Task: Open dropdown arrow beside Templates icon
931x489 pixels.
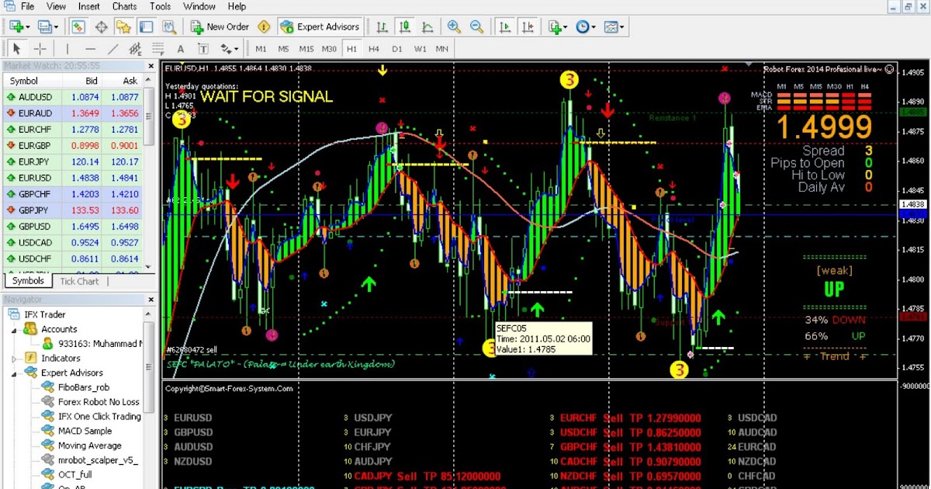Action: click(623, 27)
